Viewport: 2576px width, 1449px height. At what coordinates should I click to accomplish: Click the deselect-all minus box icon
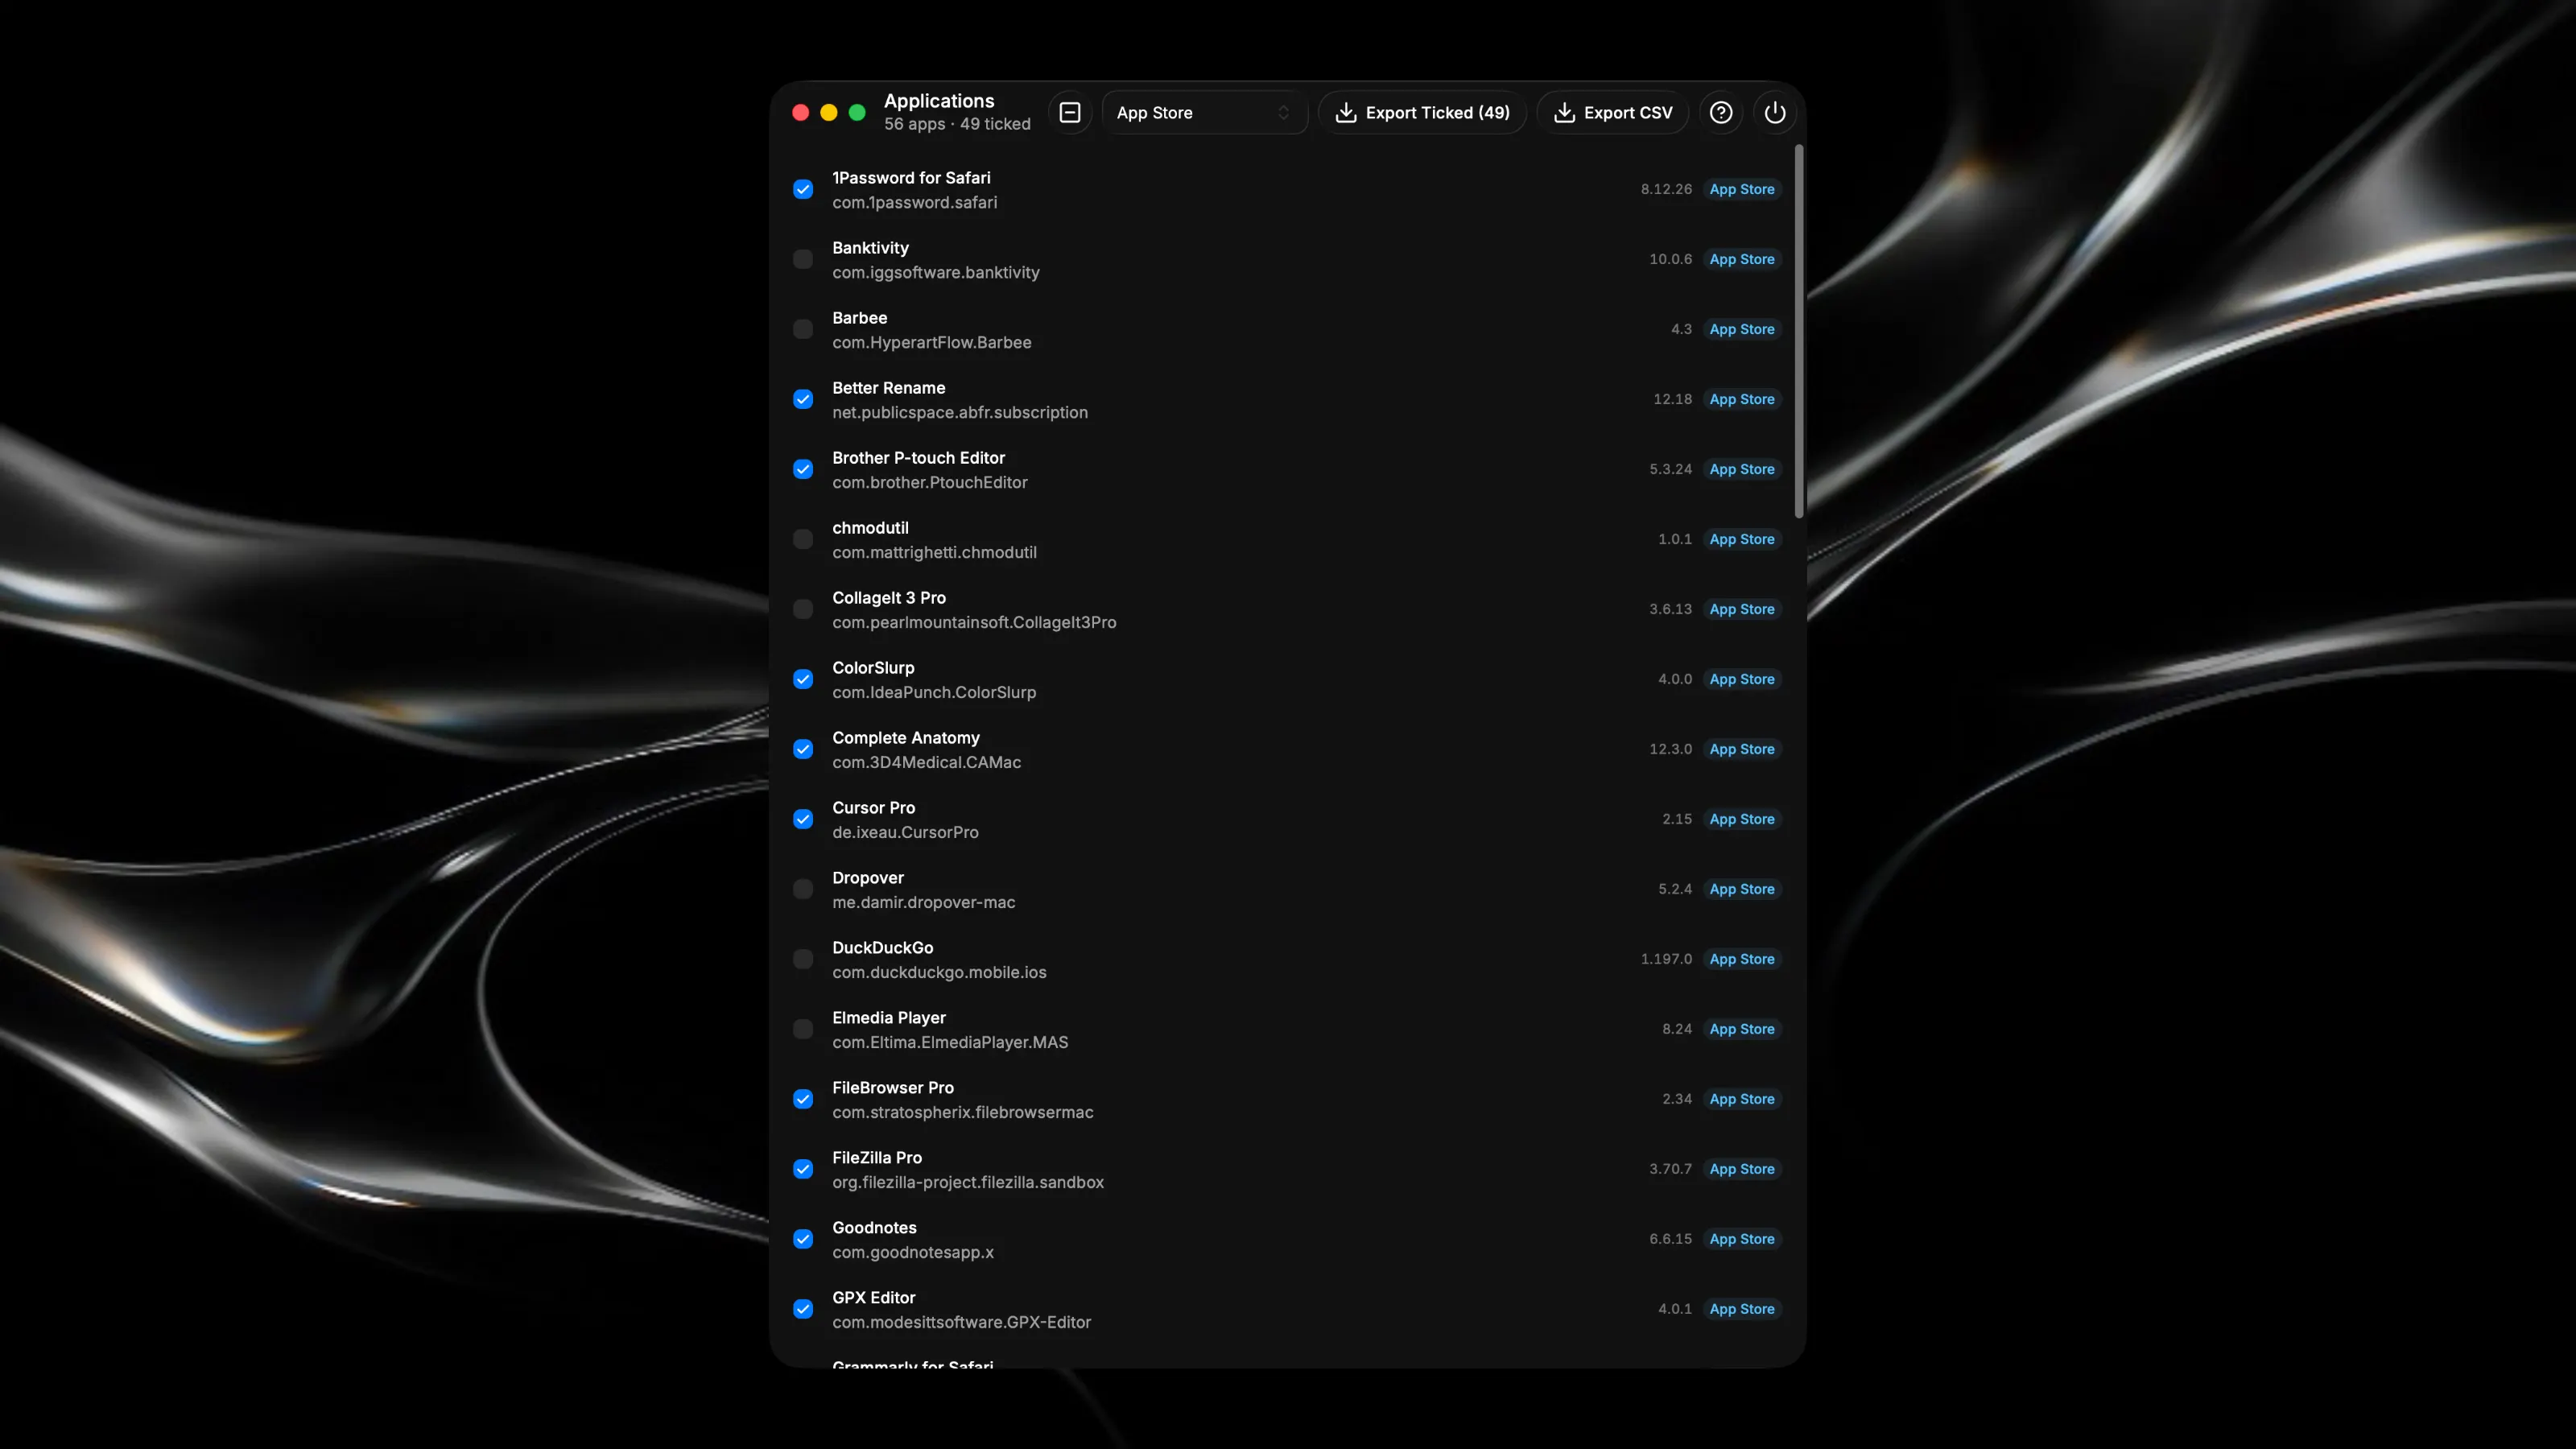pos(1070,113)
